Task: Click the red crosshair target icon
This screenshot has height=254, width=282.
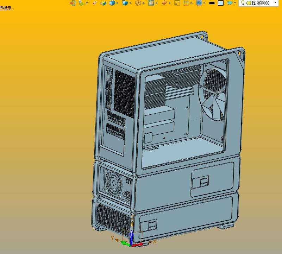Action: [x=164, y=3]
